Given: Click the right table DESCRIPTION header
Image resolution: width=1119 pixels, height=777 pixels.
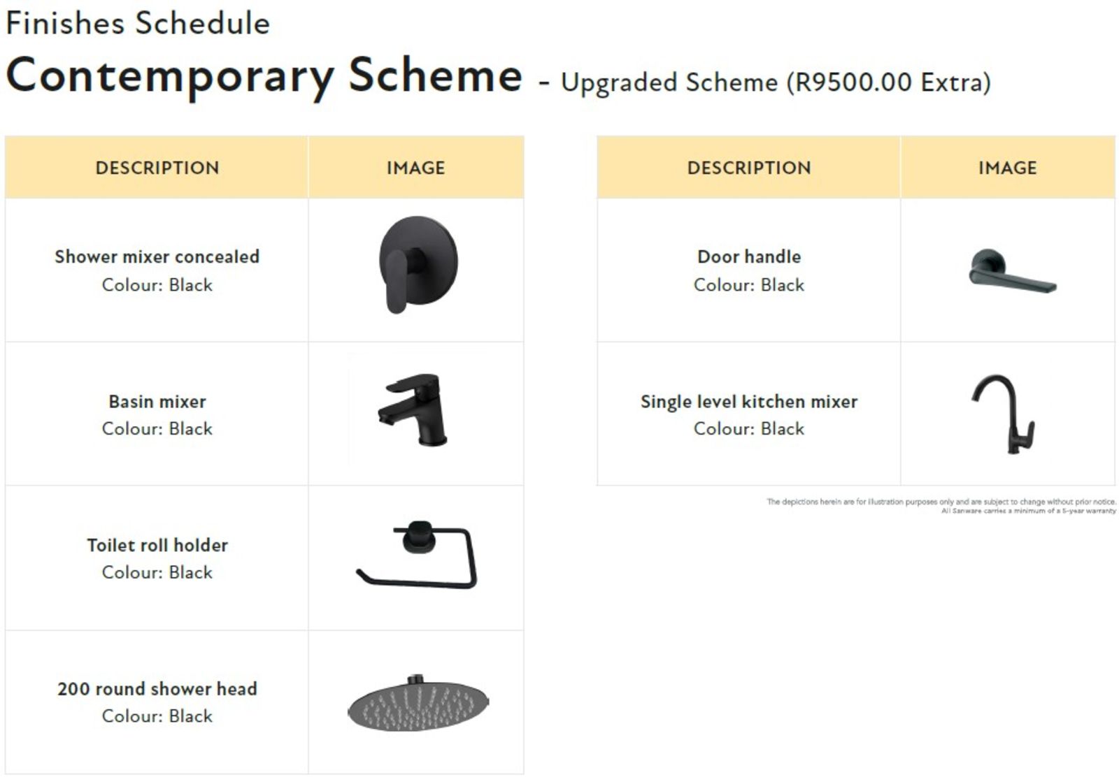Looking at the screenshot, I should [749, 168].
